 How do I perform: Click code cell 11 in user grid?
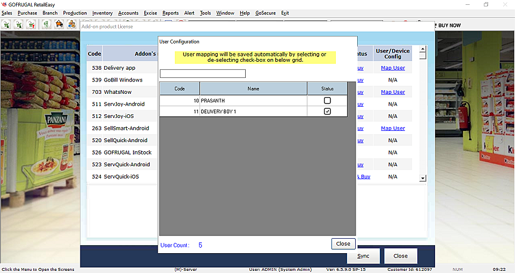pos(180,112)
